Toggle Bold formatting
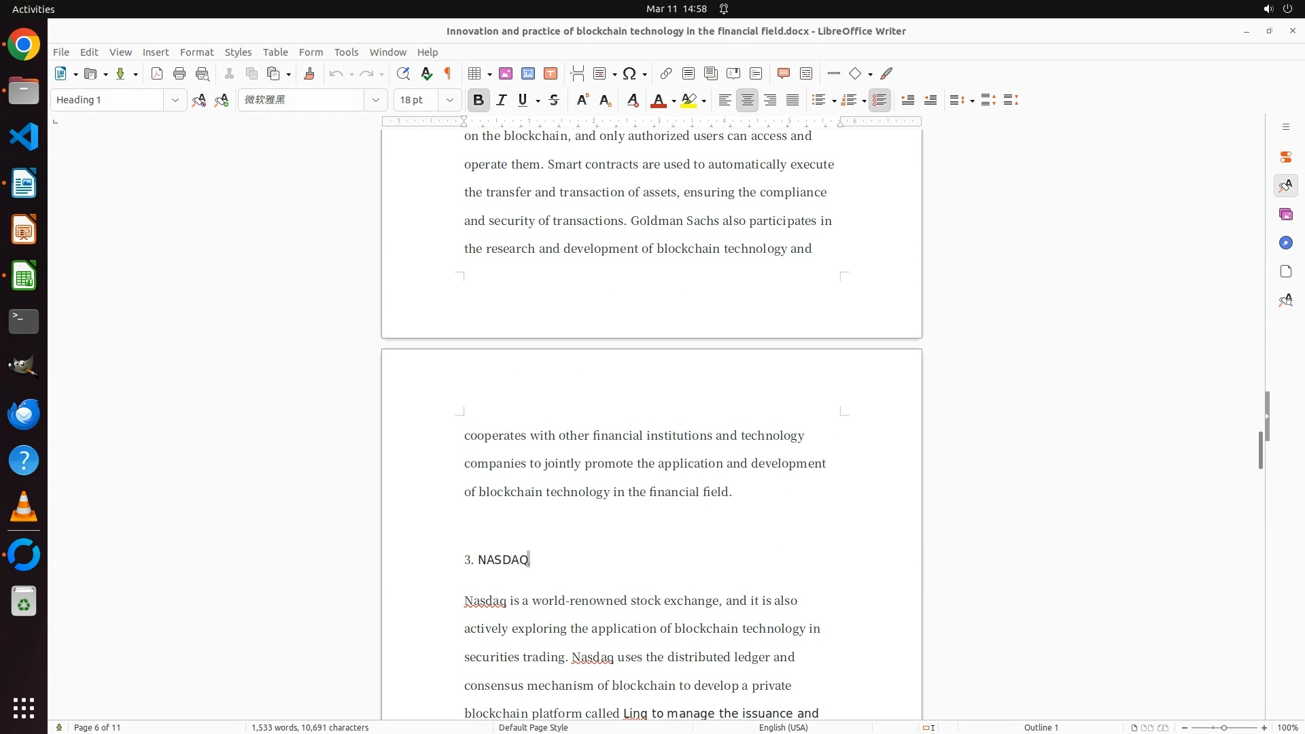Viewport: 1305px width, 734px height. coord(478,101)
